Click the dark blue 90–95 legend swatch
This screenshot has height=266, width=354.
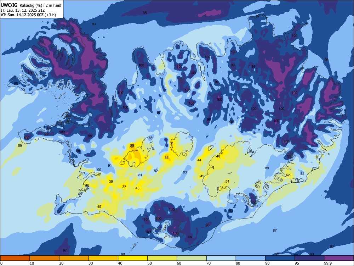[x=280, y=258]
